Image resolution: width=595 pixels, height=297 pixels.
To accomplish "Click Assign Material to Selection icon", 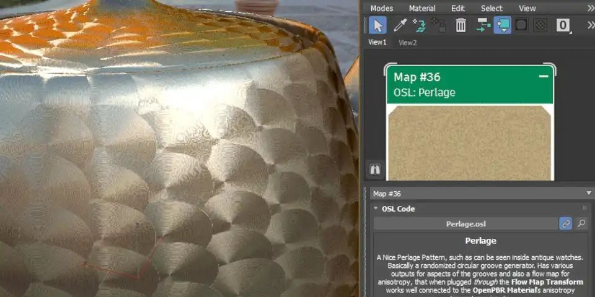I will (x=439, y=25).
